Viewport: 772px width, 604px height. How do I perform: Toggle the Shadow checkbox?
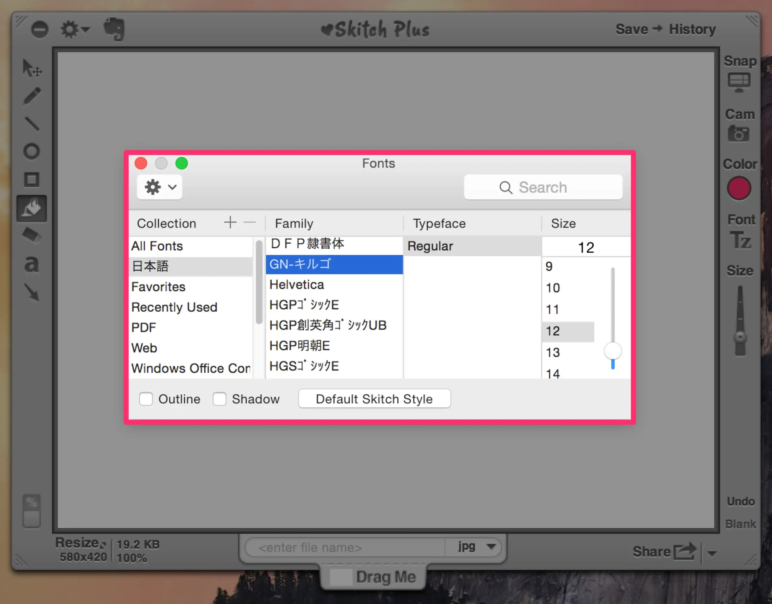pos(220,399)
